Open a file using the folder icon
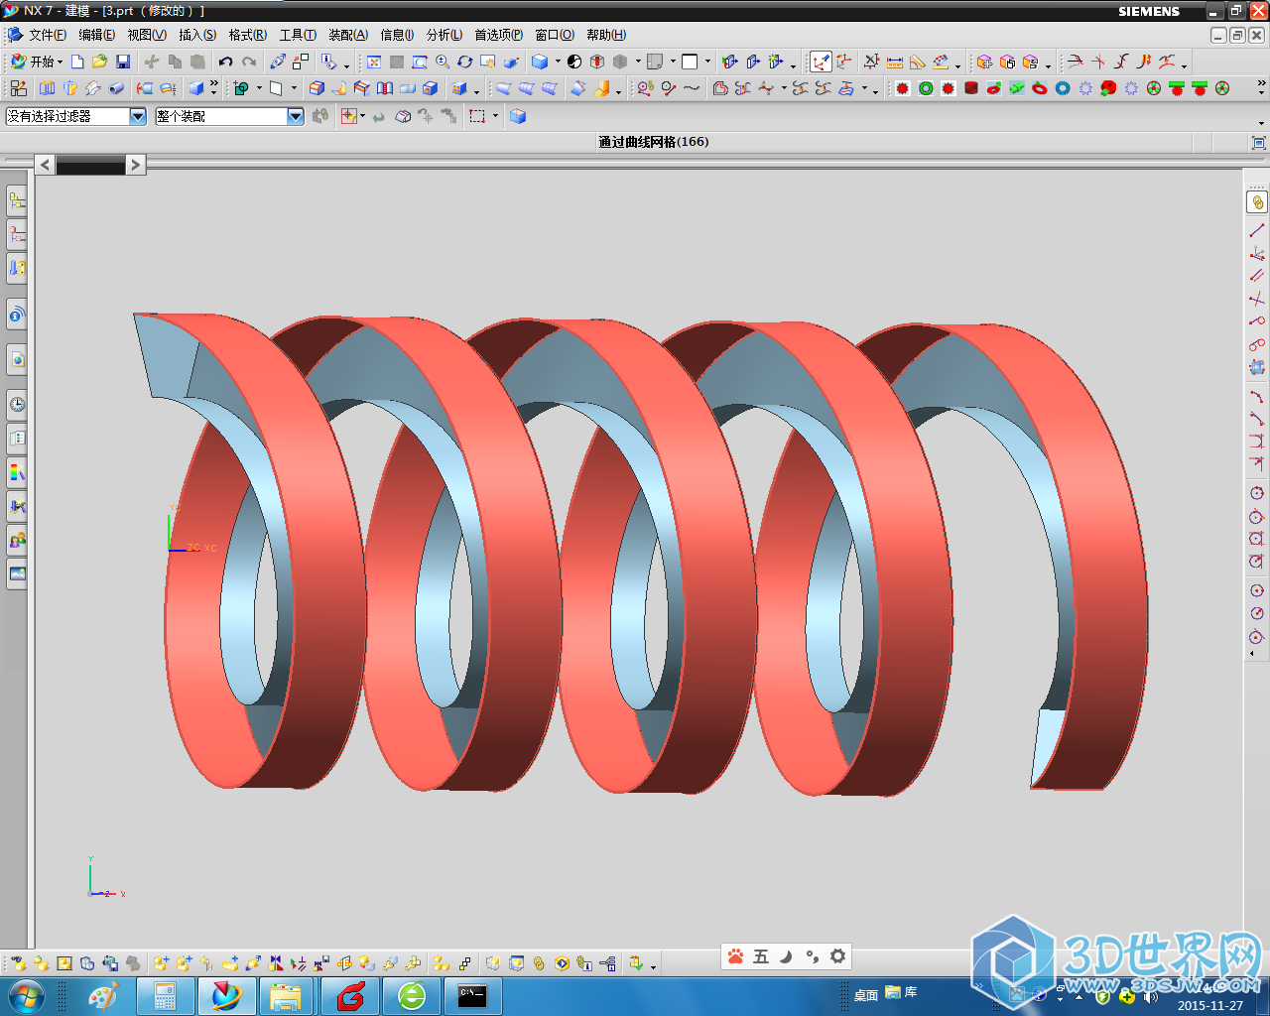 click(99, 62)
